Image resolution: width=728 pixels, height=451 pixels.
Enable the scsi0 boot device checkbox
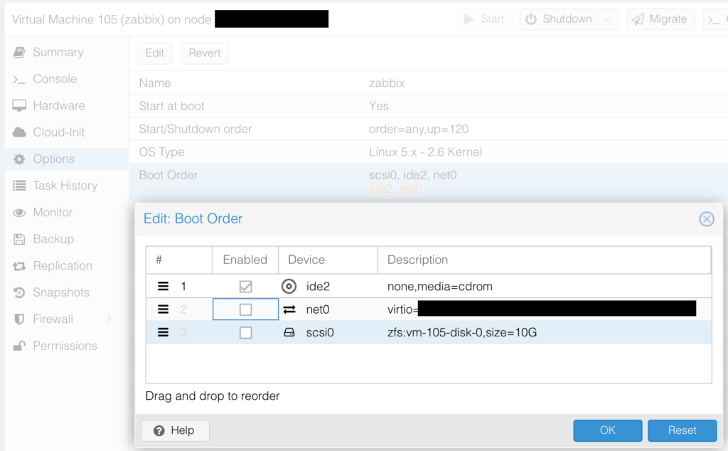point(245,332)
